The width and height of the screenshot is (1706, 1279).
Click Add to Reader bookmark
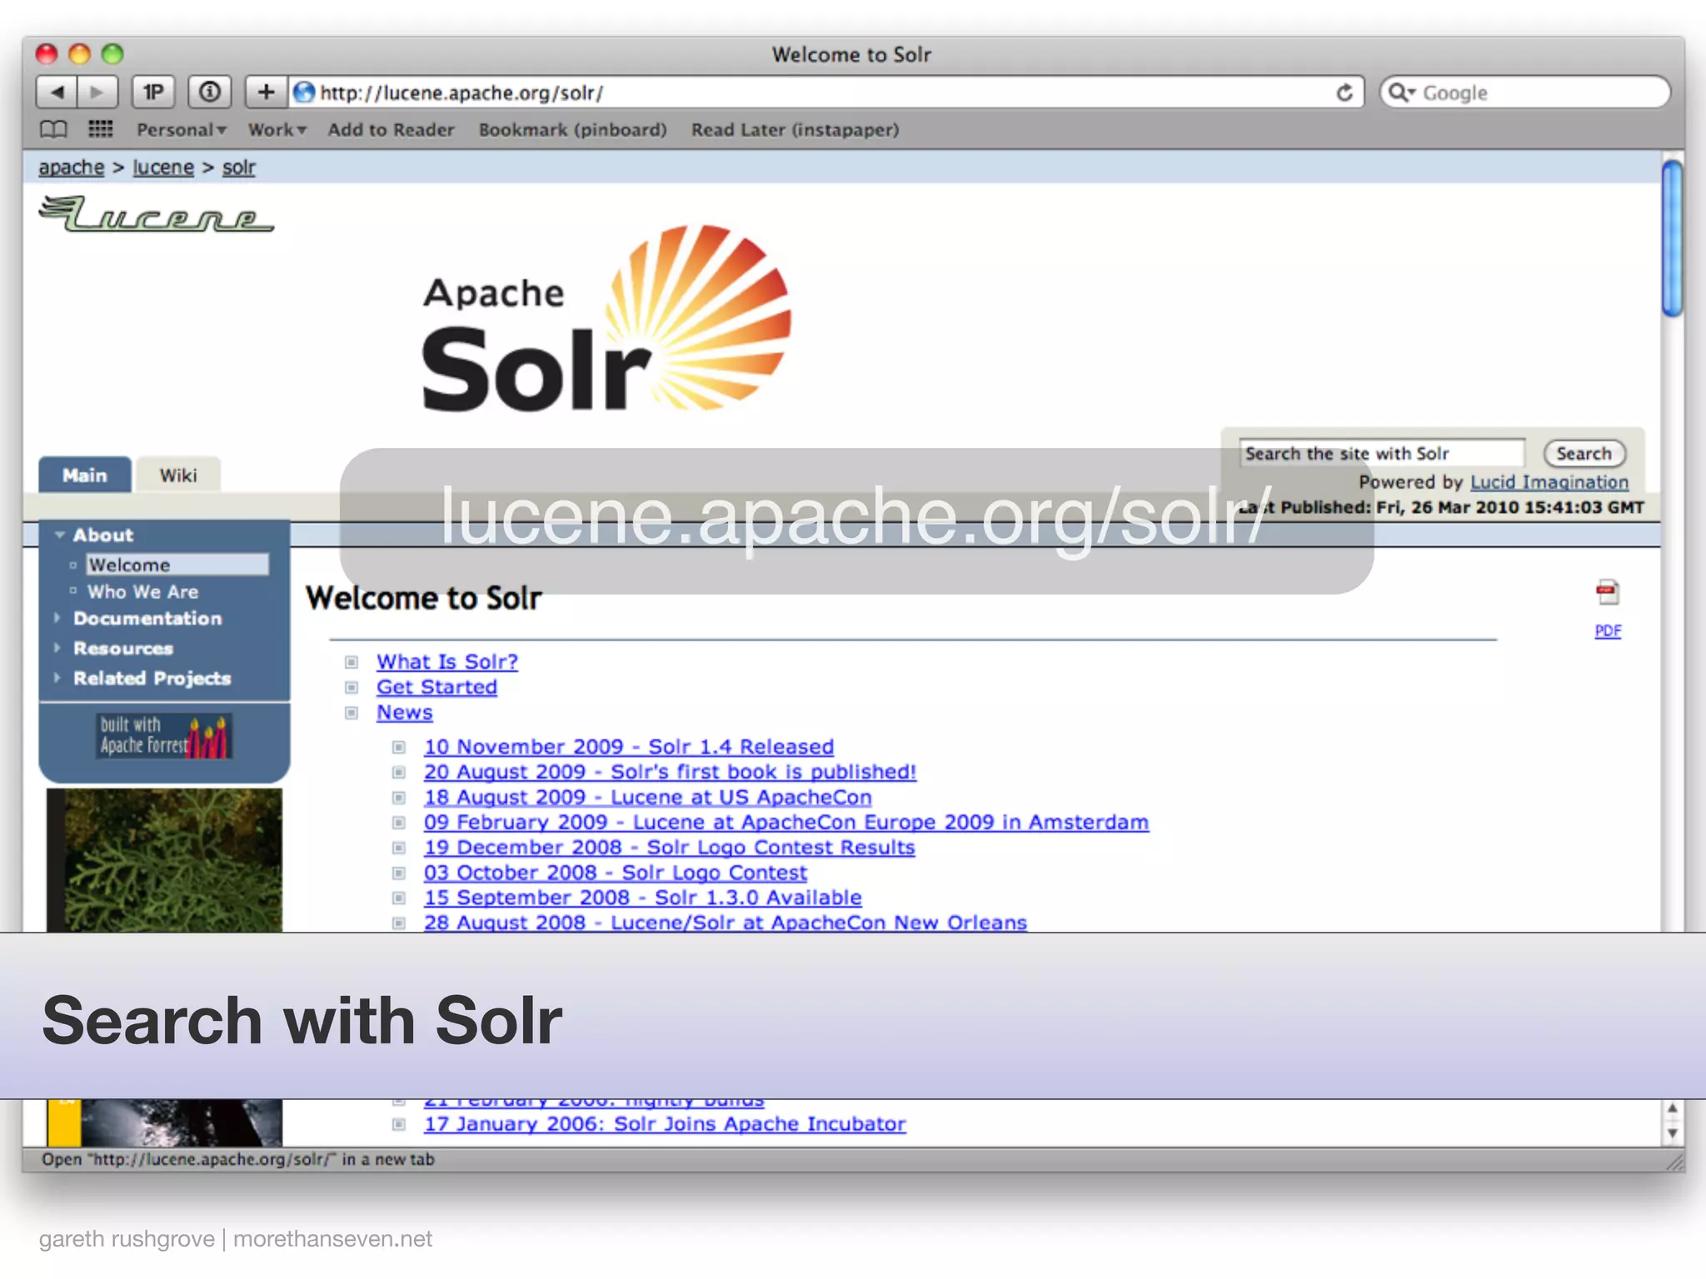(x=391, y=130)
